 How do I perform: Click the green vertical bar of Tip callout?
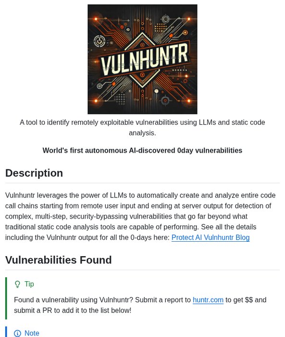tap(6, 298)
